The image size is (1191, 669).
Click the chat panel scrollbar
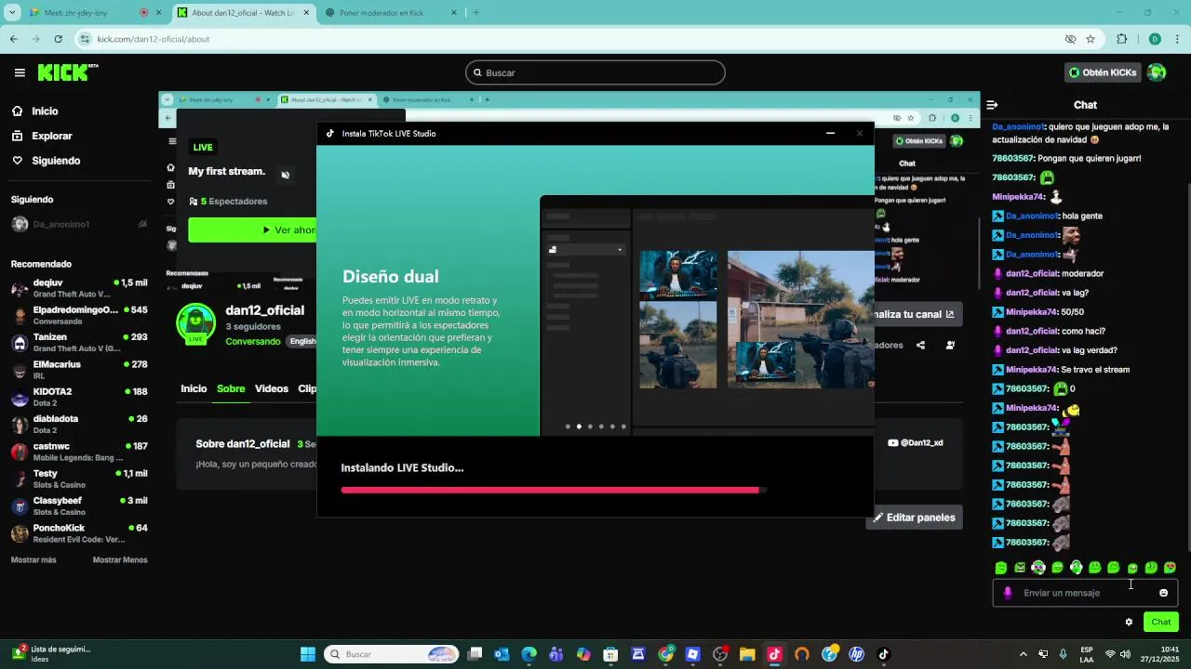point(1187,367)
